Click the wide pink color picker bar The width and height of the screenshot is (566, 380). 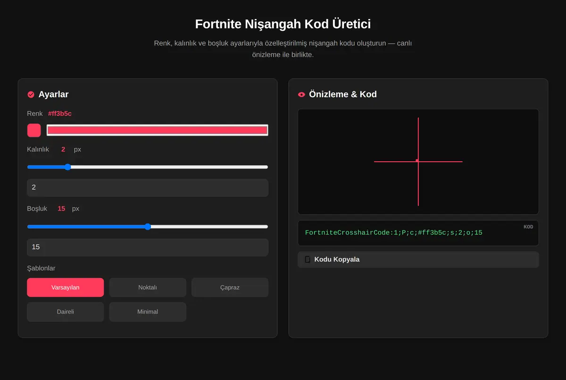(157, 130)
